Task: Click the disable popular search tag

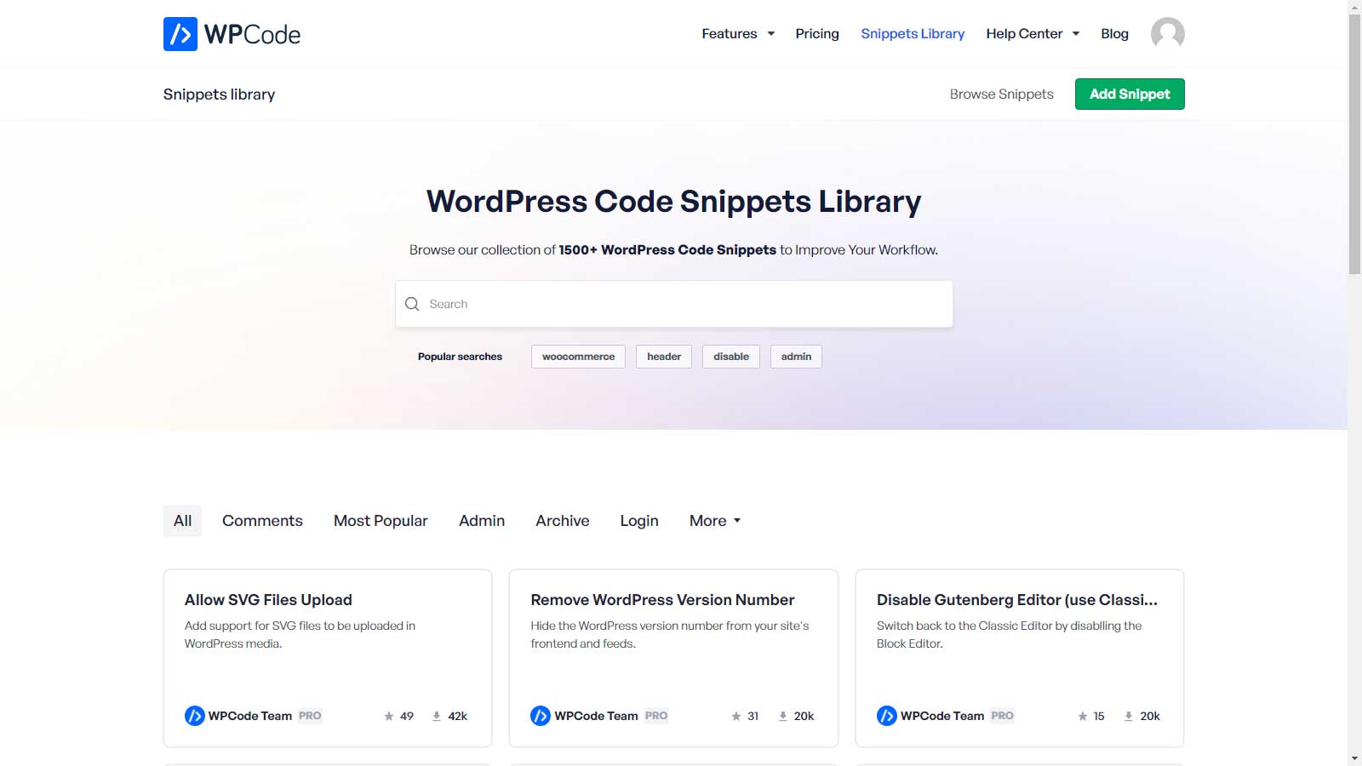Action: [731, 357]
